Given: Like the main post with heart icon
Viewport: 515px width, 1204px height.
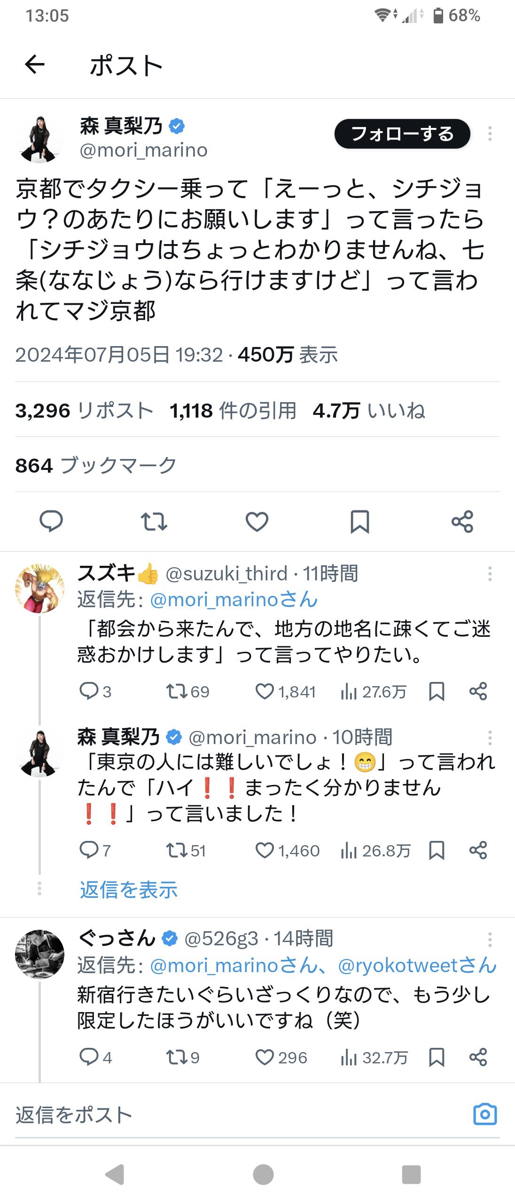Looking at the screenshot, I should (257, 521).
